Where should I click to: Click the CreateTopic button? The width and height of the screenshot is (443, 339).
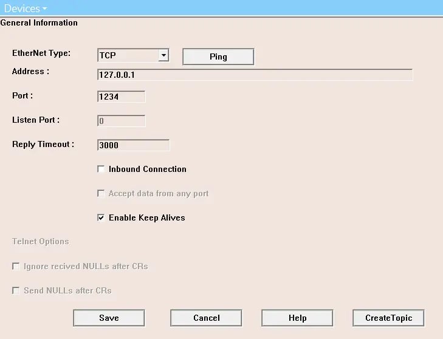(388, 318)
